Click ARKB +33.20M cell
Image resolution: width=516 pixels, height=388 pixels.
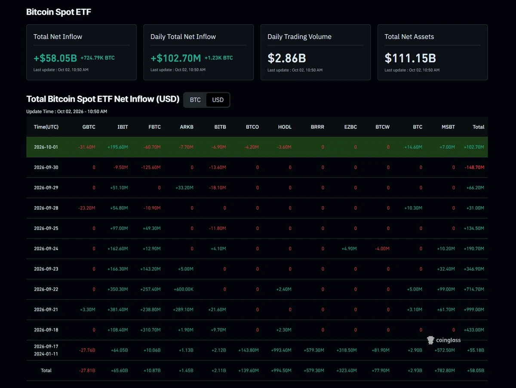[184, 188]
